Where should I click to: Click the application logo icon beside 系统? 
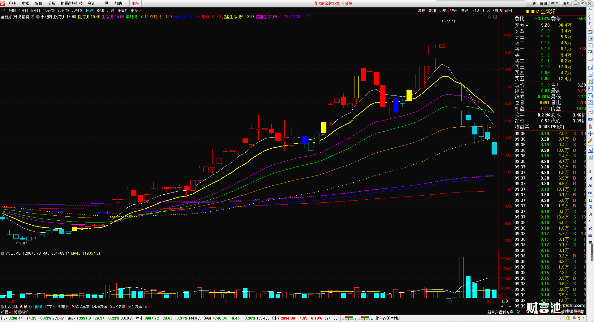pos(3,3)
